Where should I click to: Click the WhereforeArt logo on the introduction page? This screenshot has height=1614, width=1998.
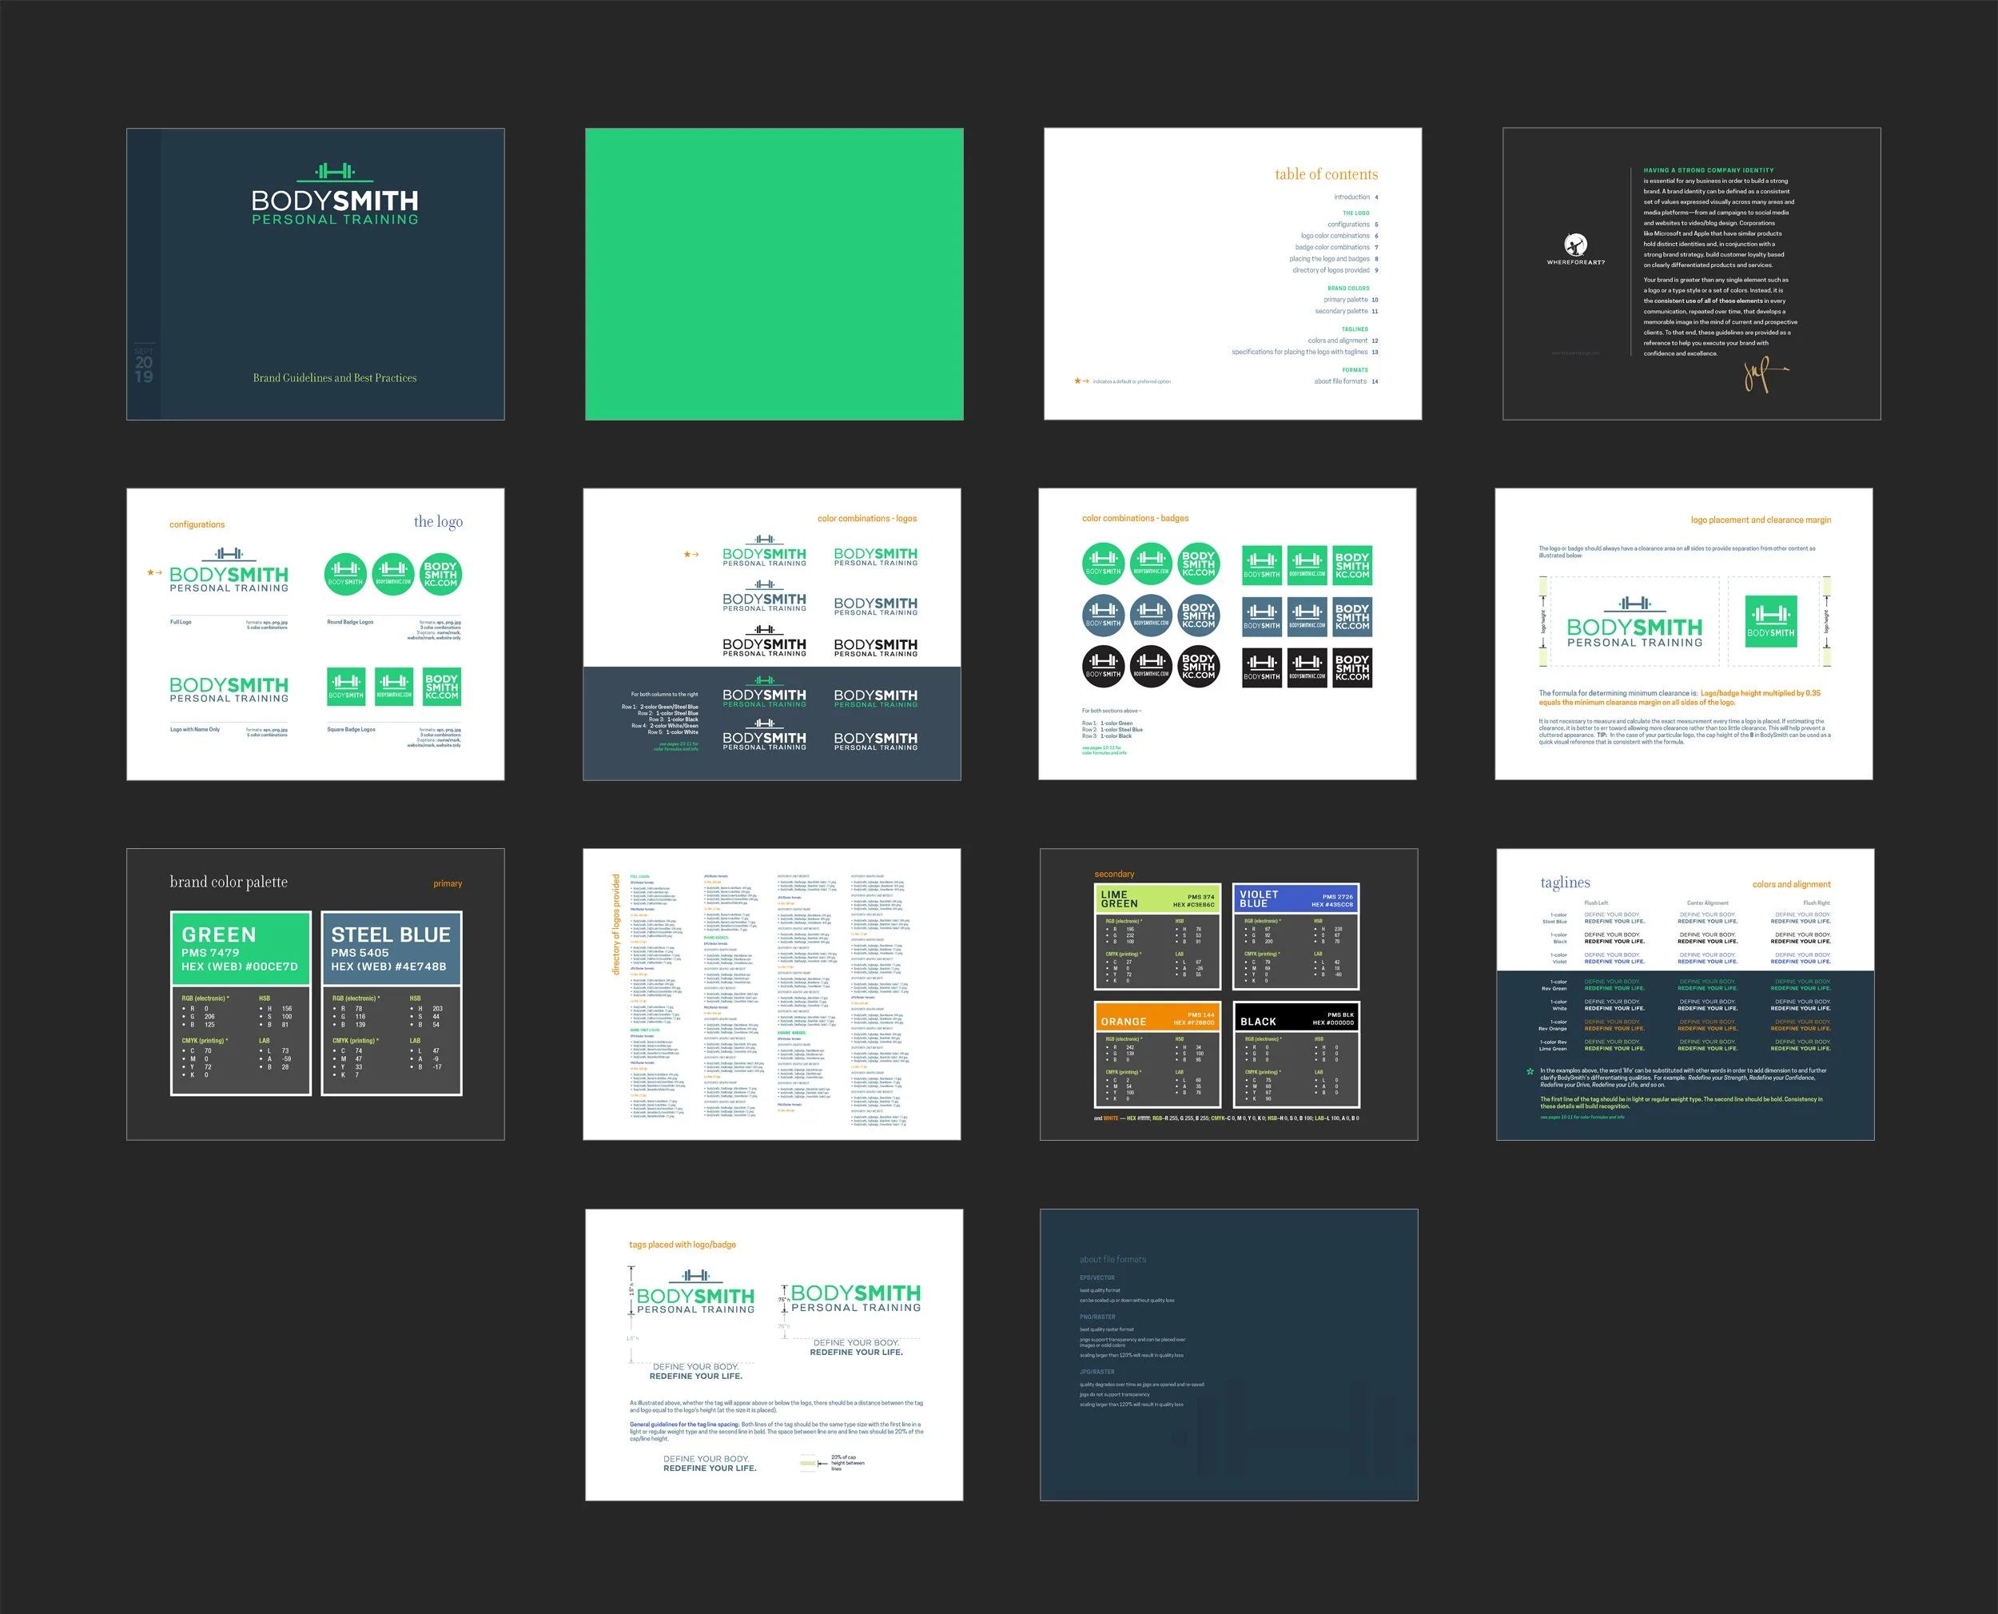(1575, 249)
